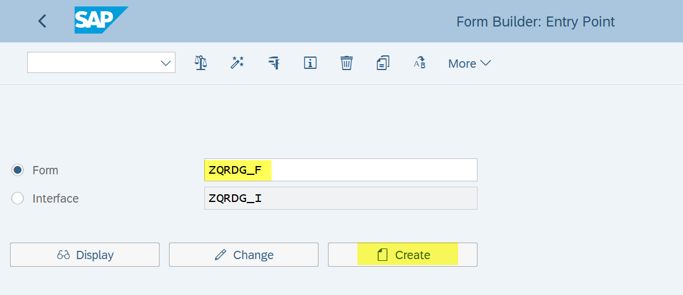Image resolution: width=683 pixels, height=295 pixels.
Task: Click the trash can delete icon
Action: pos(347,62)
